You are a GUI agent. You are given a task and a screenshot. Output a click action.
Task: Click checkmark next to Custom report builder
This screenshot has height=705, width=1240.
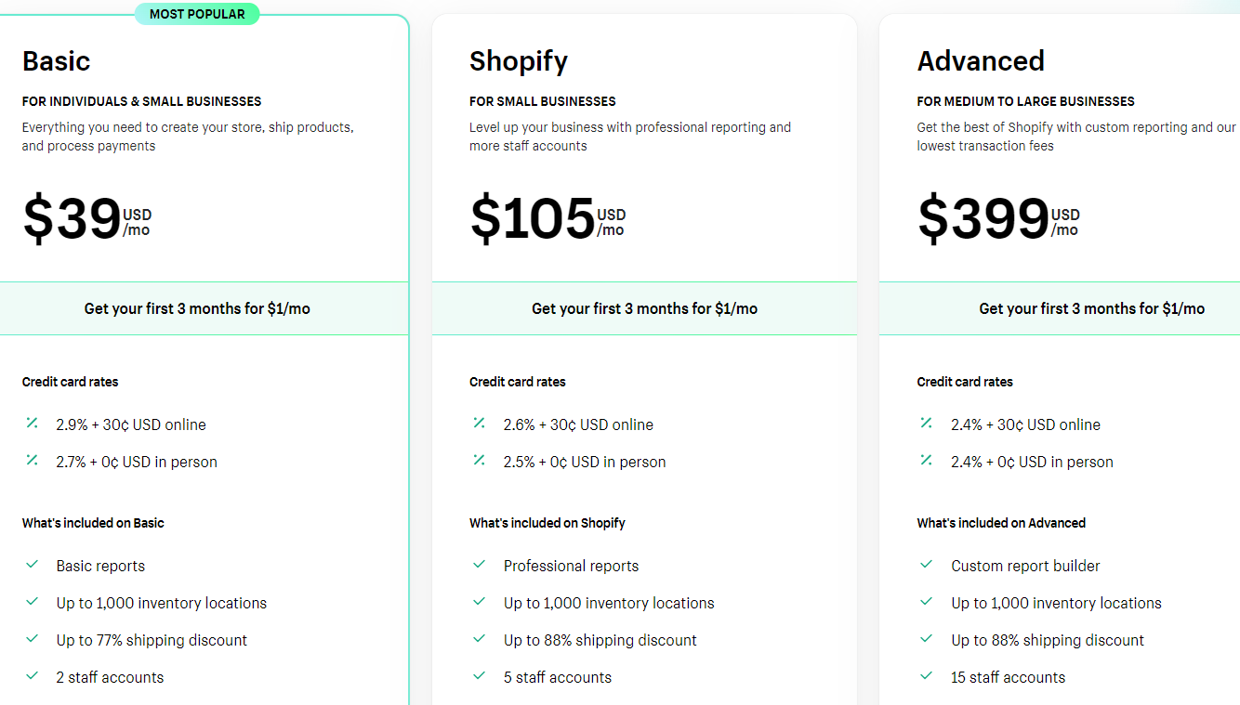(927, 565)
